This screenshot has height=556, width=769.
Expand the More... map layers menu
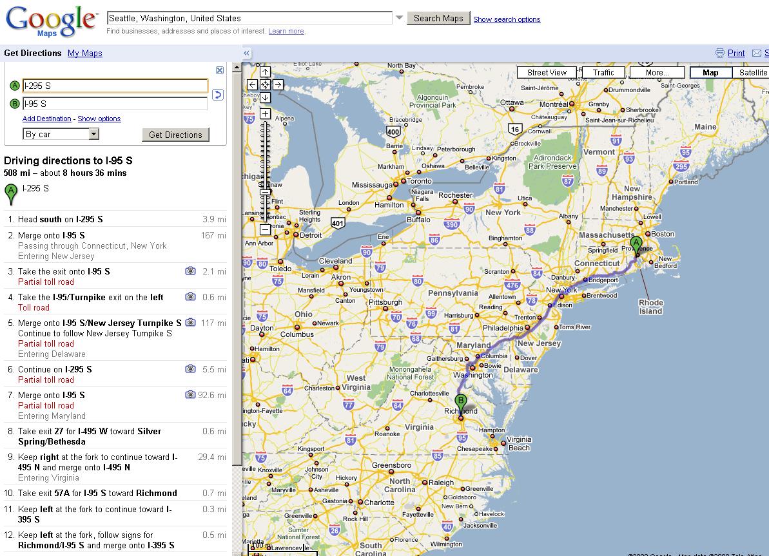[656, 73]
